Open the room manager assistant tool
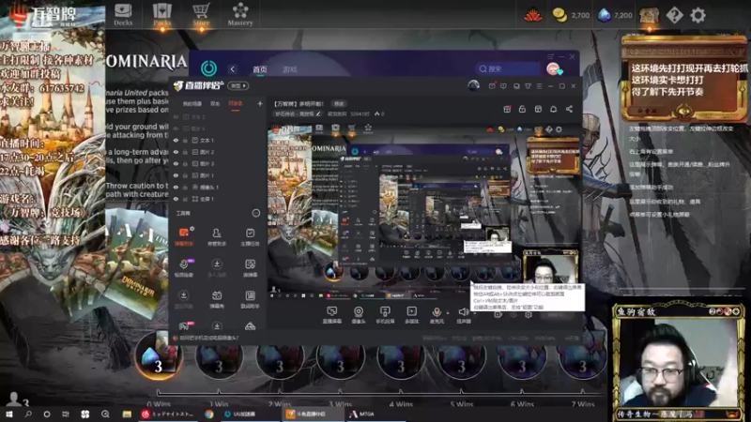Viewport: 751px width, 422px height. tap(217, 236)
